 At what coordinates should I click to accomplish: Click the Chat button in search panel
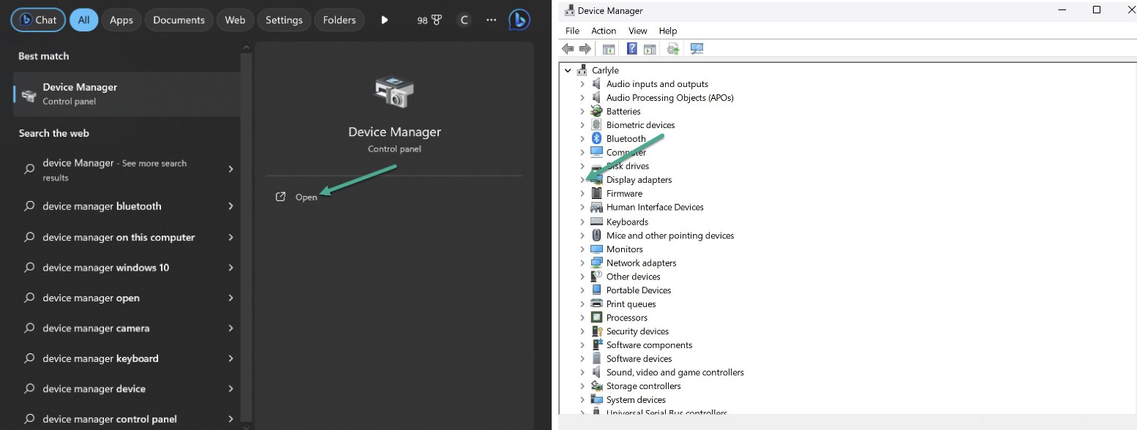pos(38,20)
